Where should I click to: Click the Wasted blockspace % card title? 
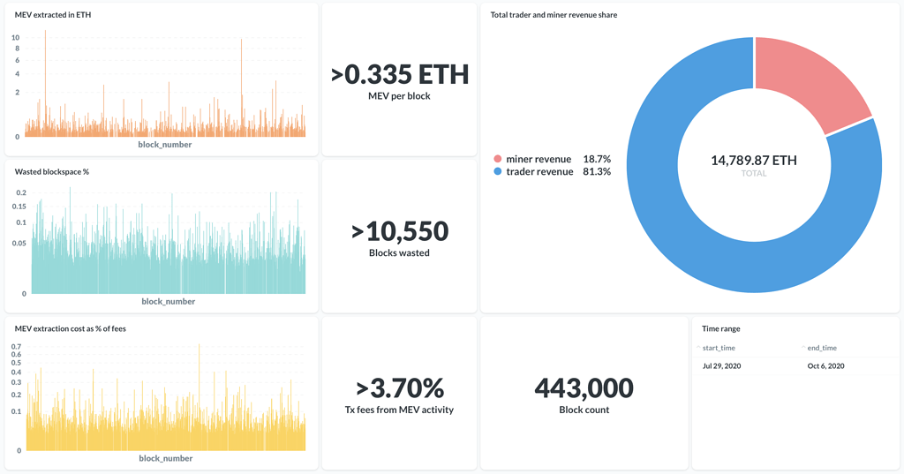(x=52, y=172)
